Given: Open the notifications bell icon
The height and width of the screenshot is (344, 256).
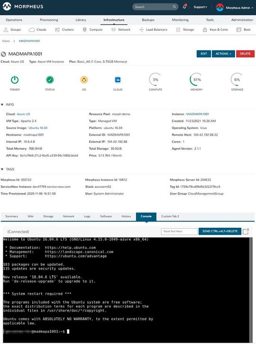Looking at the screenshot, I should pyautogui.click(x=184, y=7).
